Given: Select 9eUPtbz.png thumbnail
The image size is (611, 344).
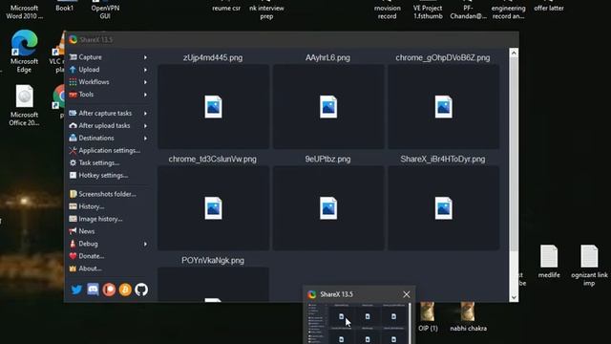Looking at the screenshot, I should (x=328, y=208).
